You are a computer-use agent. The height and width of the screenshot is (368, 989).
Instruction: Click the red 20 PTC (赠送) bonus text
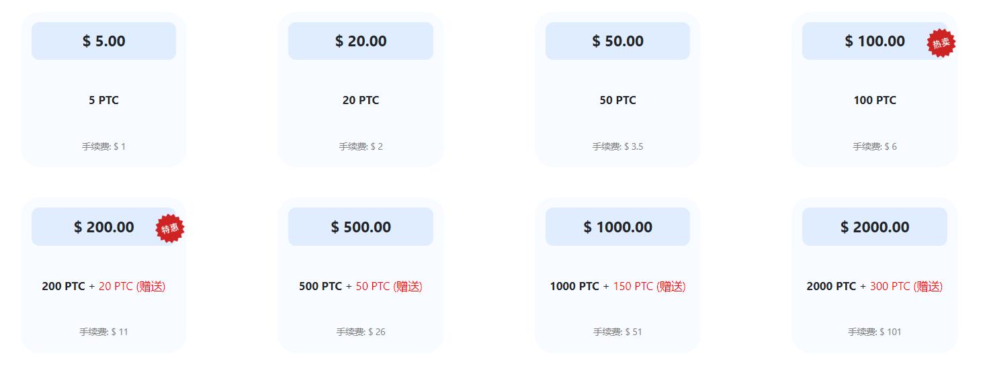(132, 286)
